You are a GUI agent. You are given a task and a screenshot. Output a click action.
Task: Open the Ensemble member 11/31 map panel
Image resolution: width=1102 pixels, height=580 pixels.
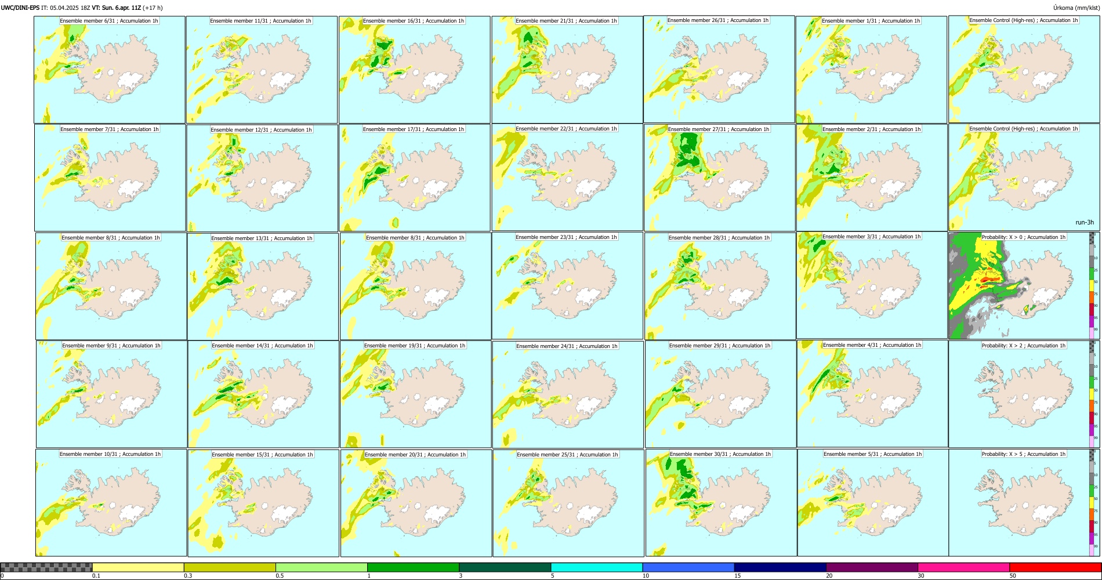pos(262,70)
